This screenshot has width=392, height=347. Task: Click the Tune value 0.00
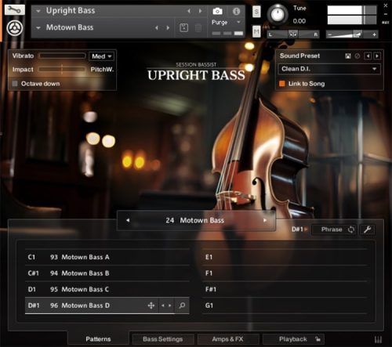pos(299,21)
